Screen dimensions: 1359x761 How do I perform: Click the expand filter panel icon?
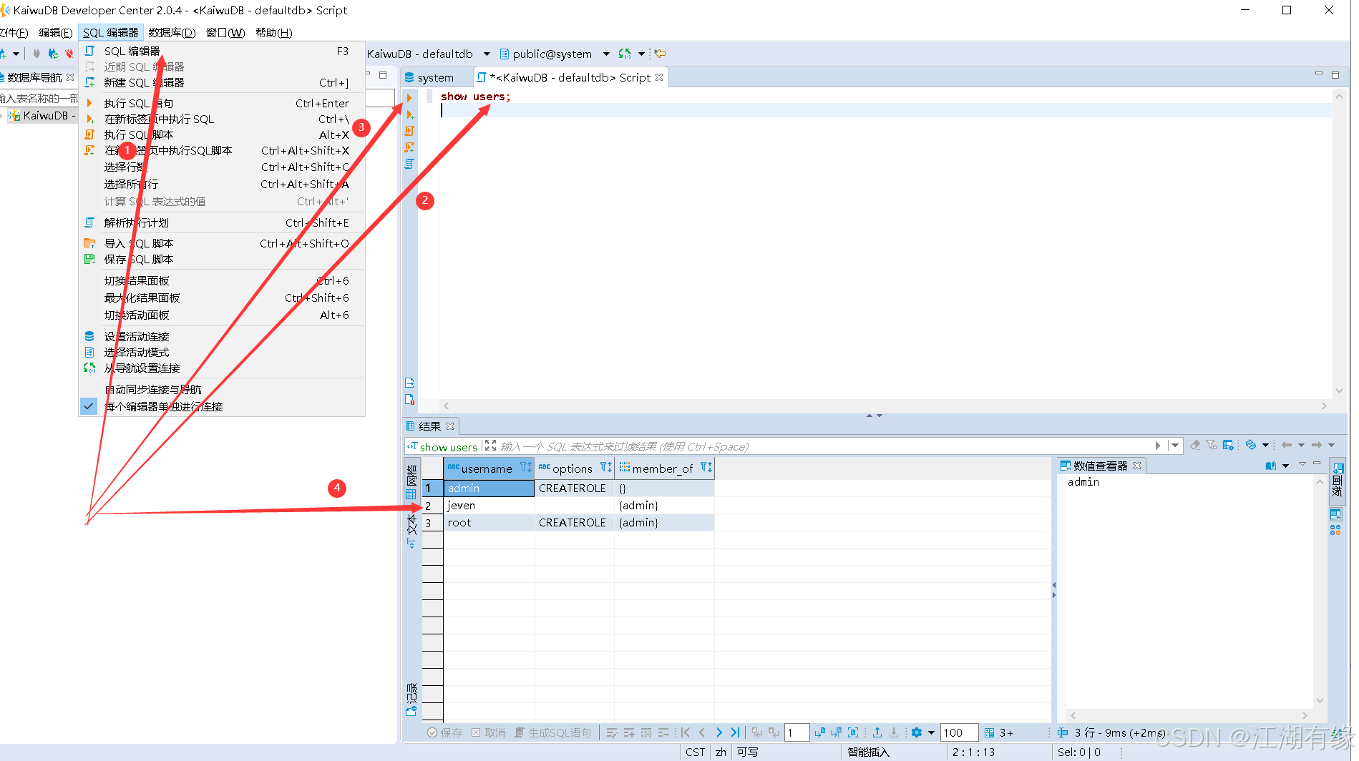click(490, 445)
